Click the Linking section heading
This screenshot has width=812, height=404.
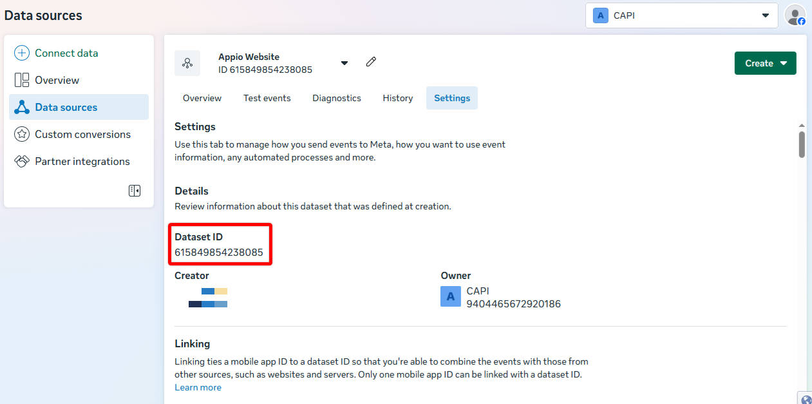pos(193,343)
